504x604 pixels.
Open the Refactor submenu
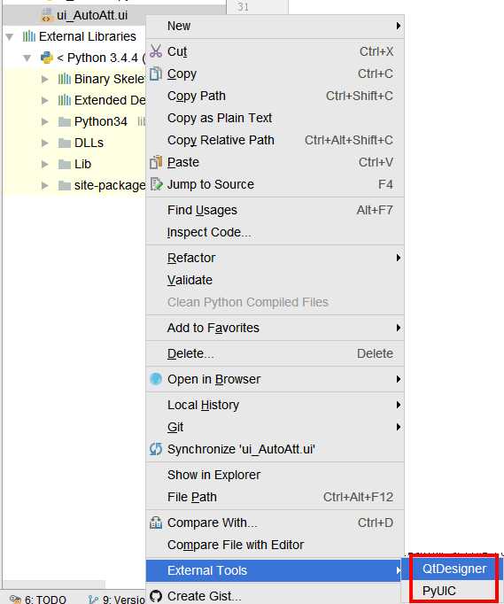pyautogui.click(x=275, y=258)
